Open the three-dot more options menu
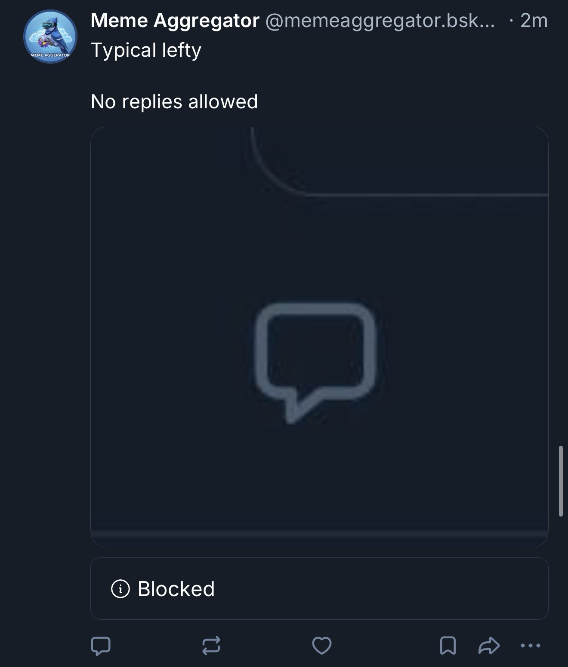 [531, 646]
